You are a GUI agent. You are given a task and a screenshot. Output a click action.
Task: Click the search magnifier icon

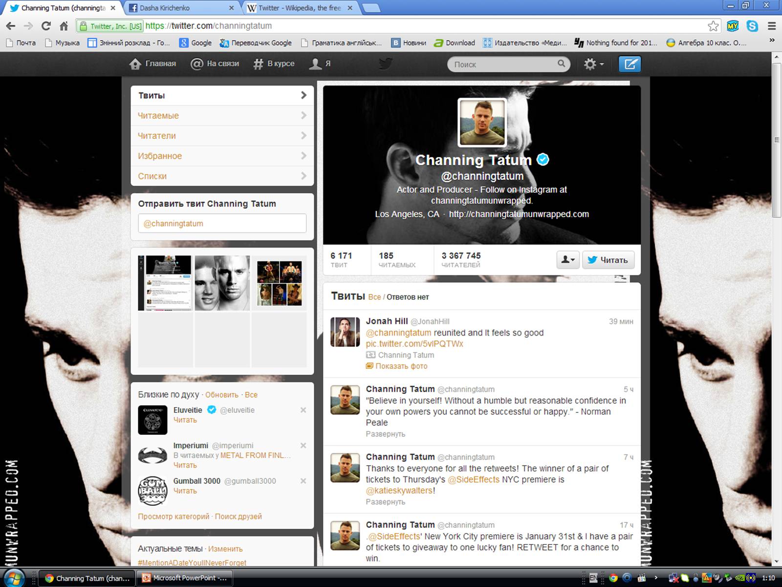point(561,64)
